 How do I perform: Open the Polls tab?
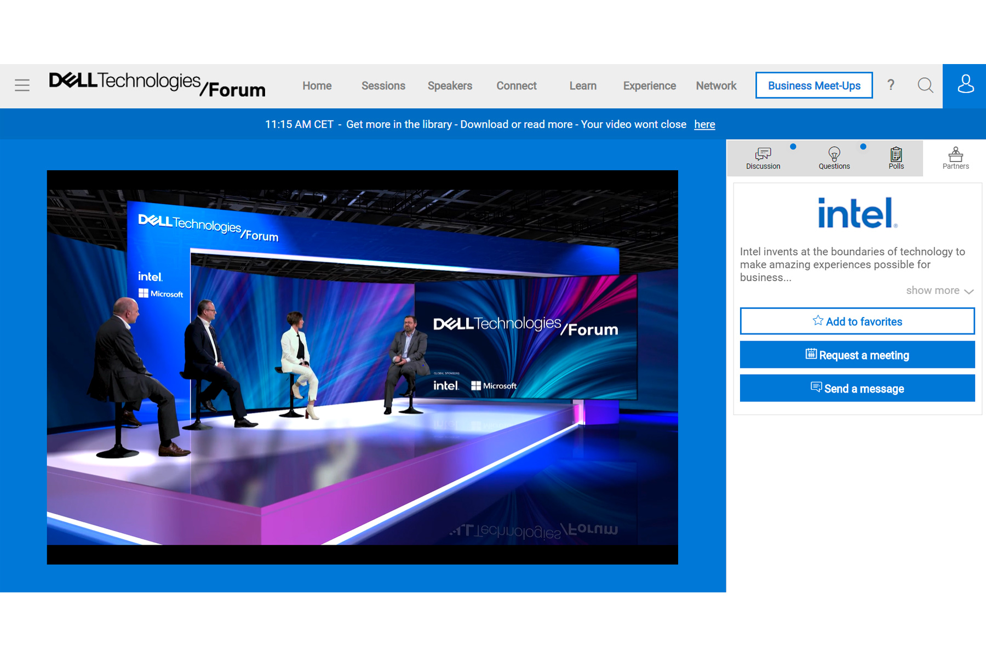point(896,158)
